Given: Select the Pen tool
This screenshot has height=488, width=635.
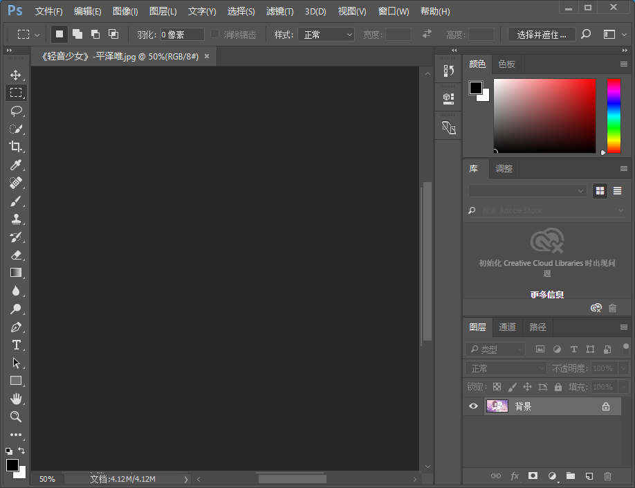Looking at the screenshot, I should pyautogui.click(x=16, y=327).
